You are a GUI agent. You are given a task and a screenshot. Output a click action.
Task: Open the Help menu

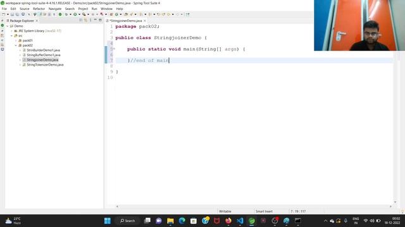point(120,9)
